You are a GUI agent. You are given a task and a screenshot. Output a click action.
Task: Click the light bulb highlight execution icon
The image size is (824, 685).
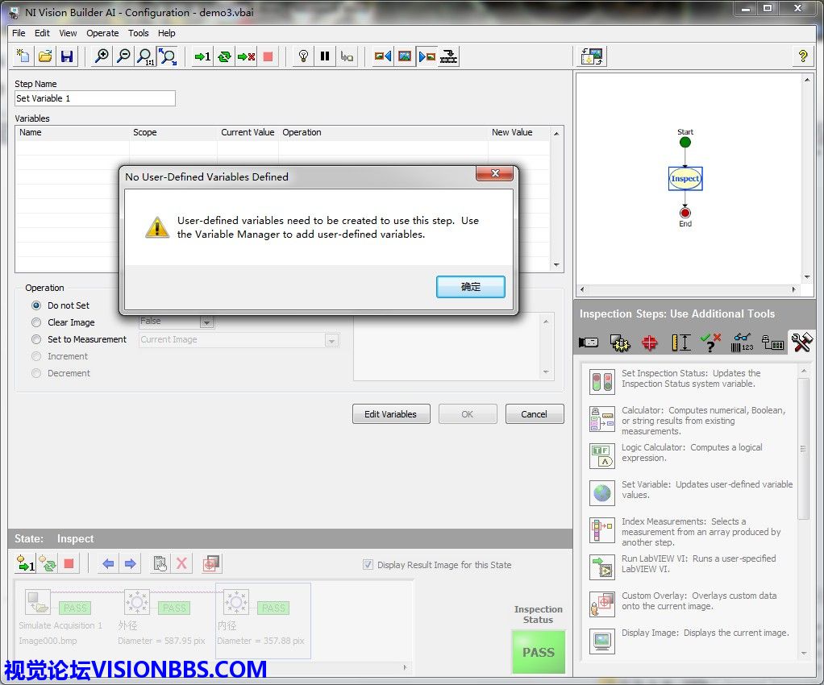[303, 56]
